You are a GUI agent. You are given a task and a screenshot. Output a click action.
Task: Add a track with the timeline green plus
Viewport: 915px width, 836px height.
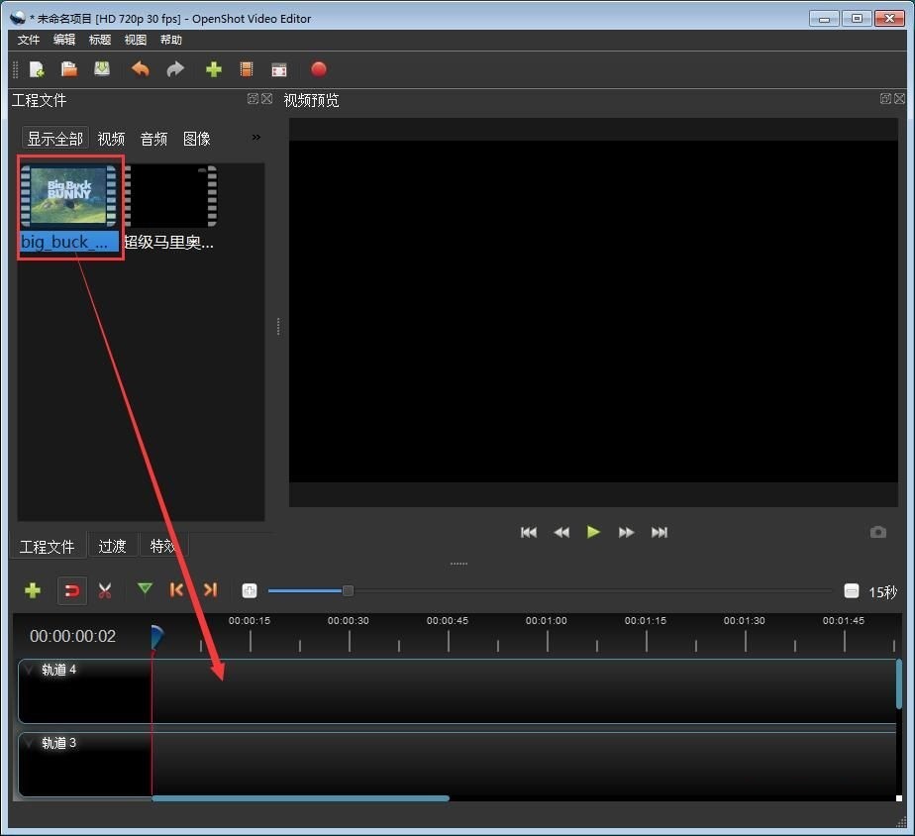(33, 590)
